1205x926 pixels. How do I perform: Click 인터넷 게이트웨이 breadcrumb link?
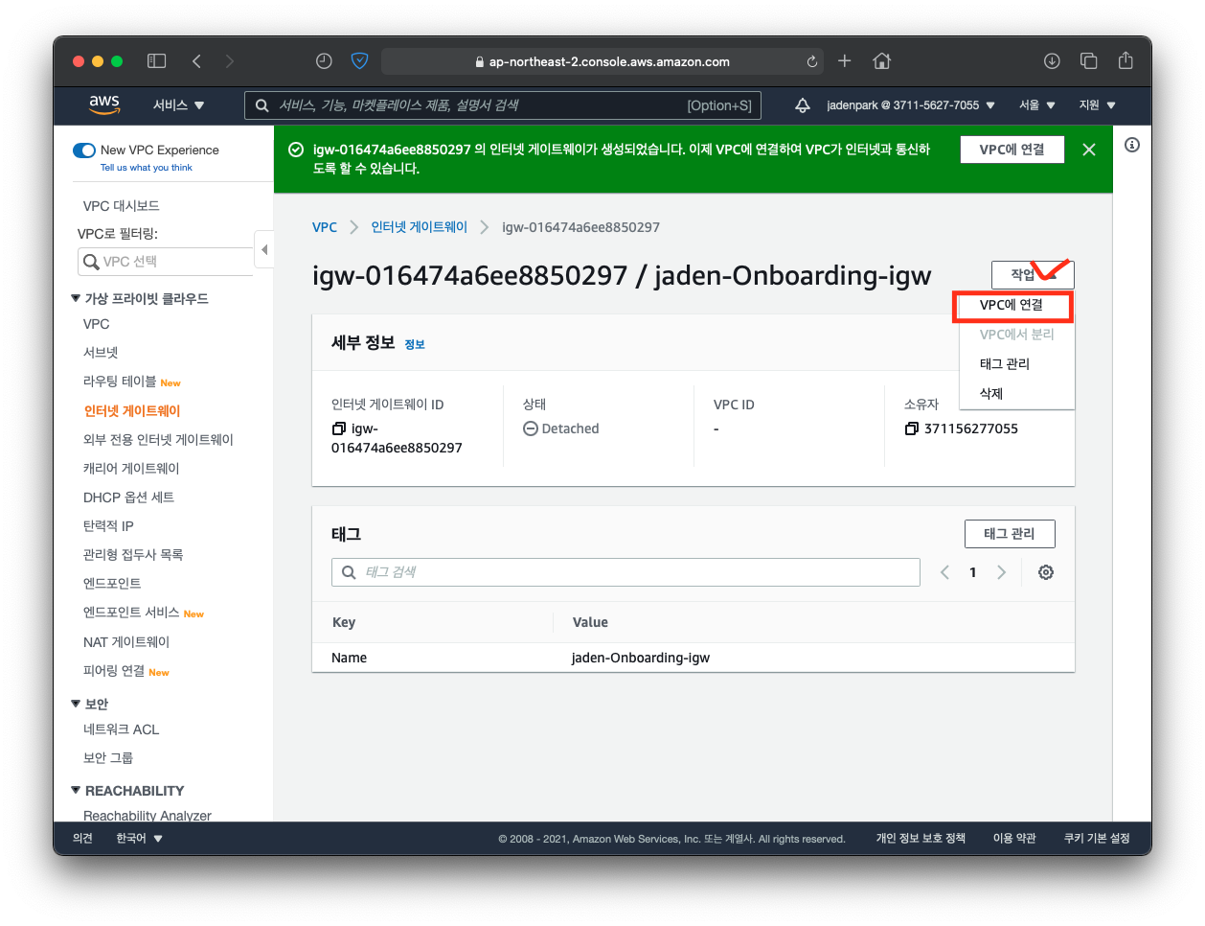click(420, 227)
